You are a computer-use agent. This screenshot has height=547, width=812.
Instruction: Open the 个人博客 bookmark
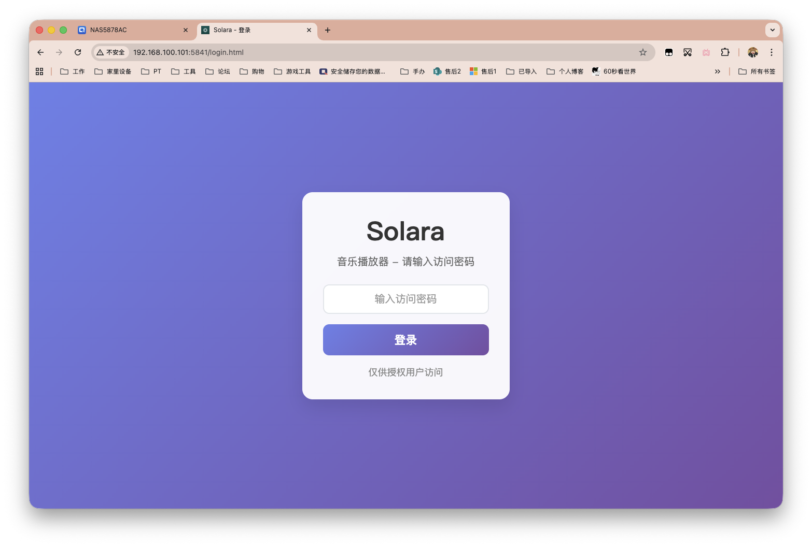point(565,71)
